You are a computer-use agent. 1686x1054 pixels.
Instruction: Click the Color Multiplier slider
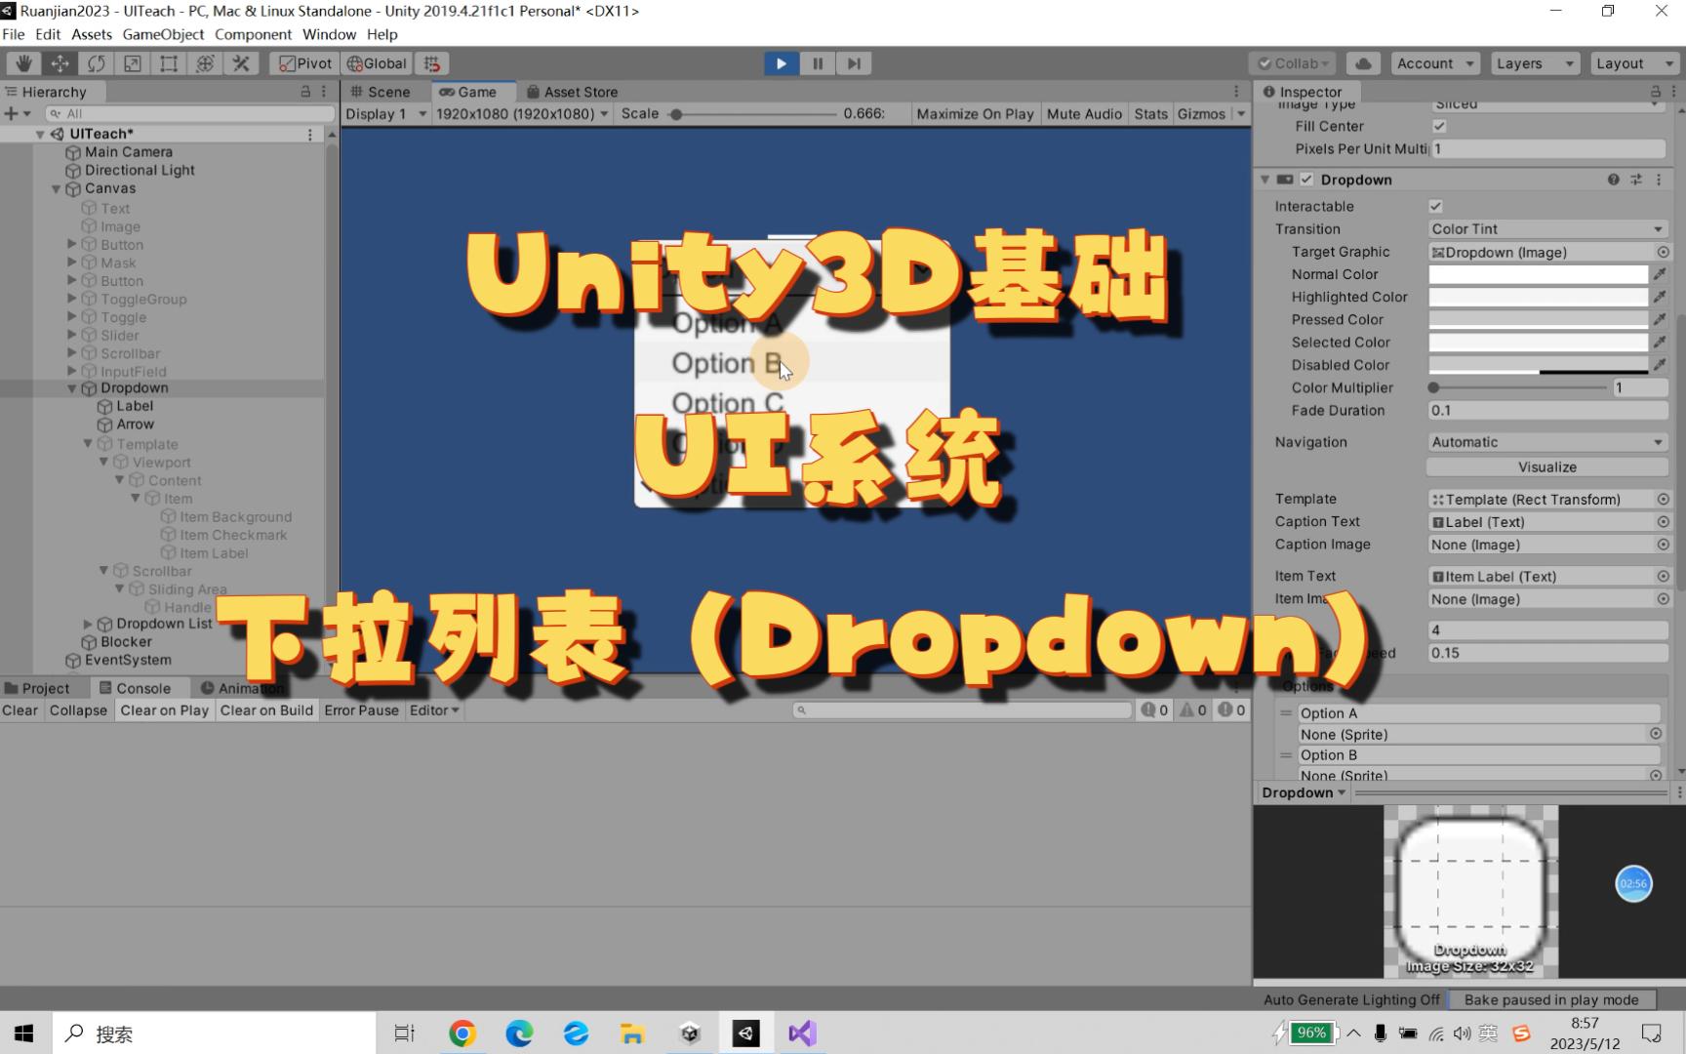(x=1518, y=387)
